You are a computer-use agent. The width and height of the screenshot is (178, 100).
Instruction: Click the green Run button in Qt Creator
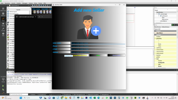pyautogui.click(x=3, y=86)
